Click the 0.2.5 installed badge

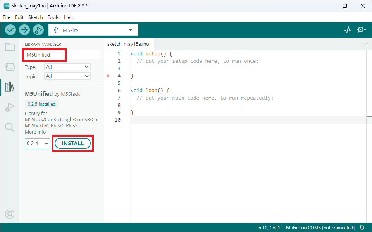[x=41, y=104]
